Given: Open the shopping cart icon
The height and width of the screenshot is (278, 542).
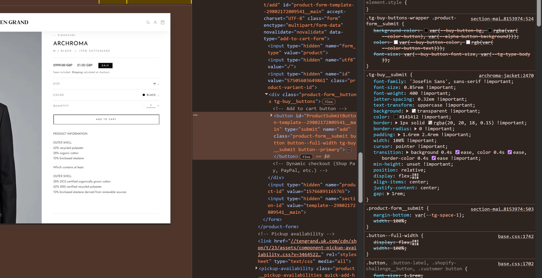Looking at the screenshot, I should point(163,23).
